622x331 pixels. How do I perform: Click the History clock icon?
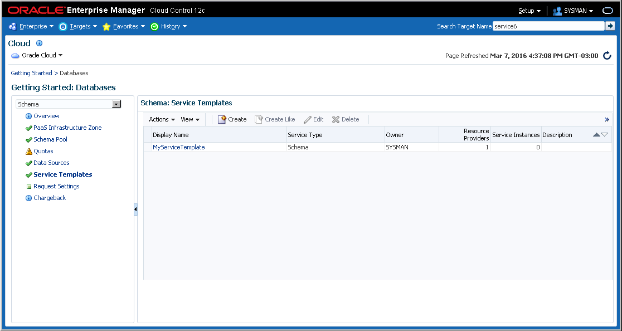(x=154, y=27)
